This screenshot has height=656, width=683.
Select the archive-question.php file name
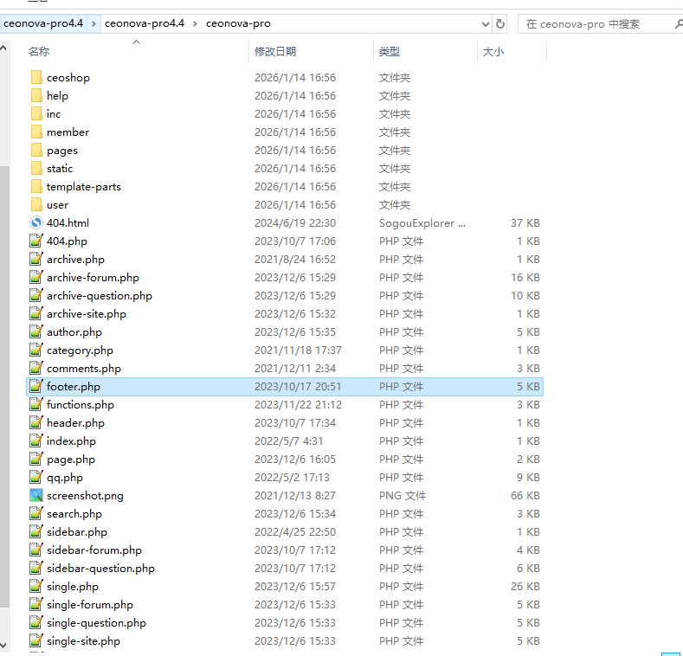pyautogui.click(x=100, y=296)
